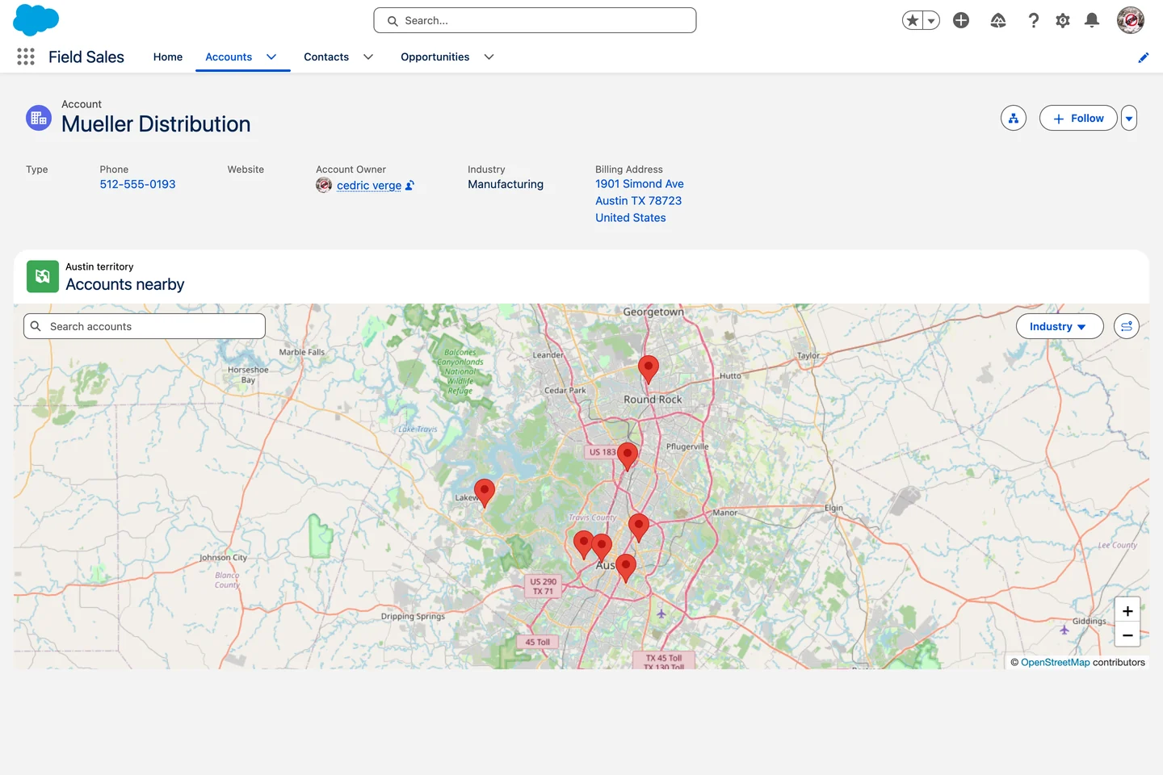Show more actions dropdown next to Follow

click(x=1129, y=118)
